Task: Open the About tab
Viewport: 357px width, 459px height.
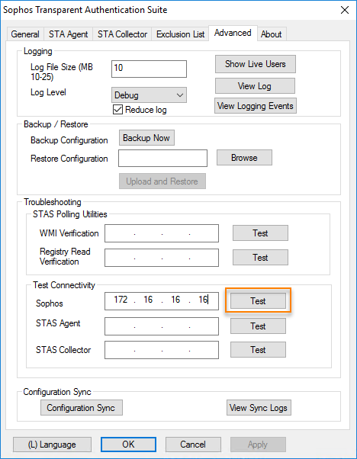Action: [272, 34]
